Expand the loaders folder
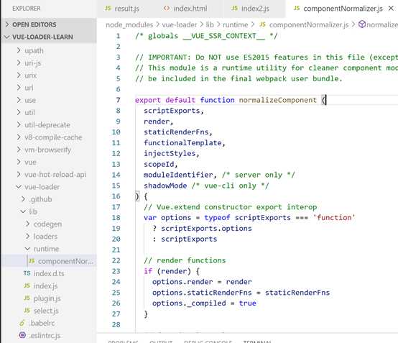 (28, 237)
